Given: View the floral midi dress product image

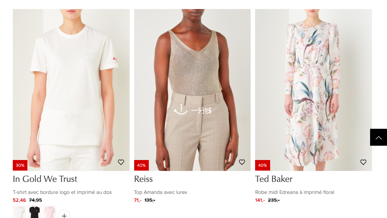Looking at the screenshot, I should (313, 90).
